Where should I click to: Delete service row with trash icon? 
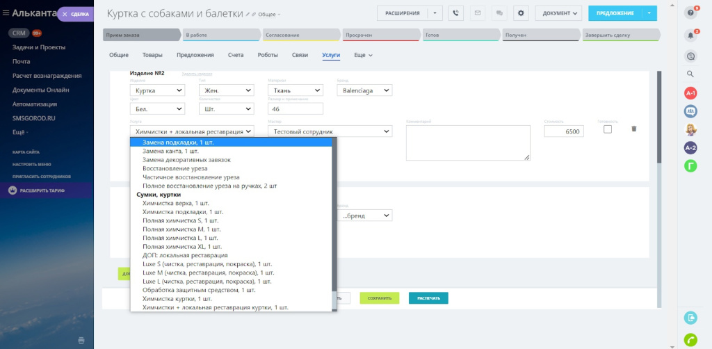634,129
